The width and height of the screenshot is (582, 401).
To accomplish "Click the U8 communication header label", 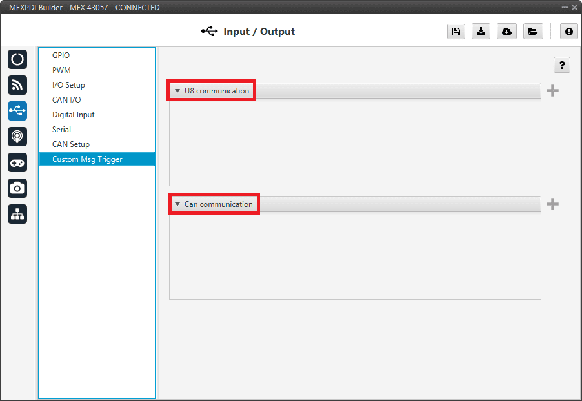I will (217, 91).
